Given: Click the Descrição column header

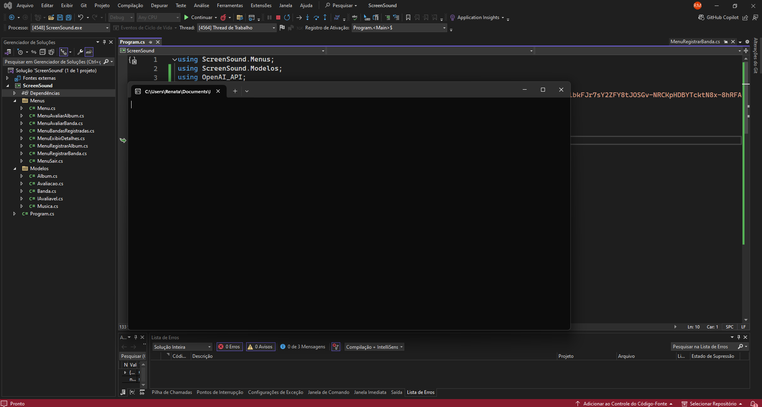Looking at the screenshot, I should click(x=202, y=356).
